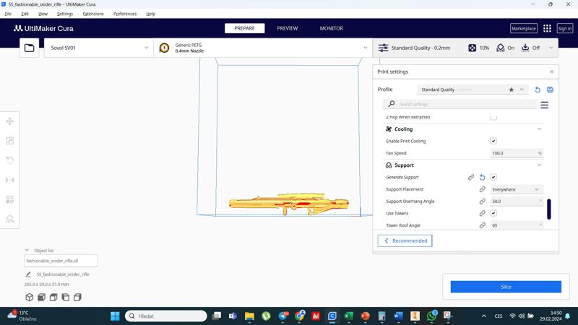Click link icon next to Support Placement

pyautogui.click(x=482, y=189)
